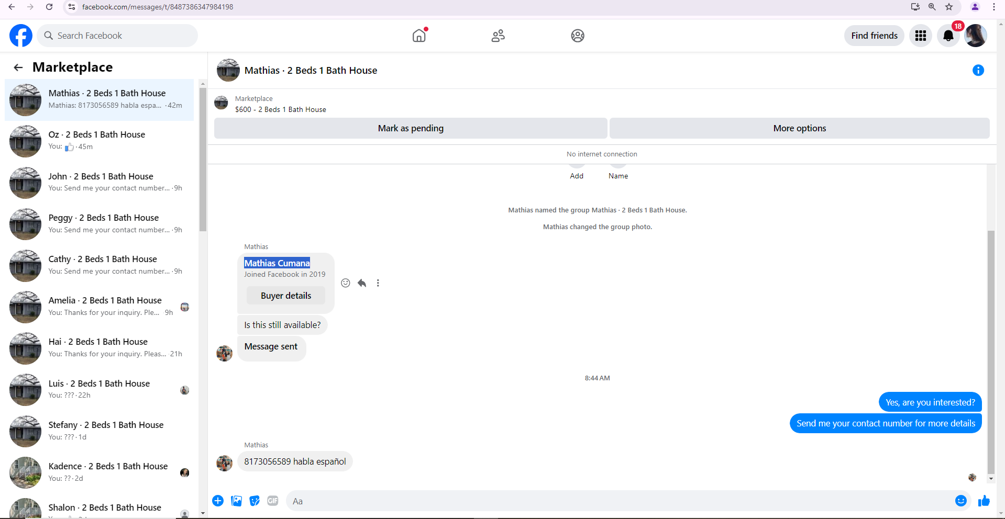Click the conversation list scrollbar

coord(203,160)
